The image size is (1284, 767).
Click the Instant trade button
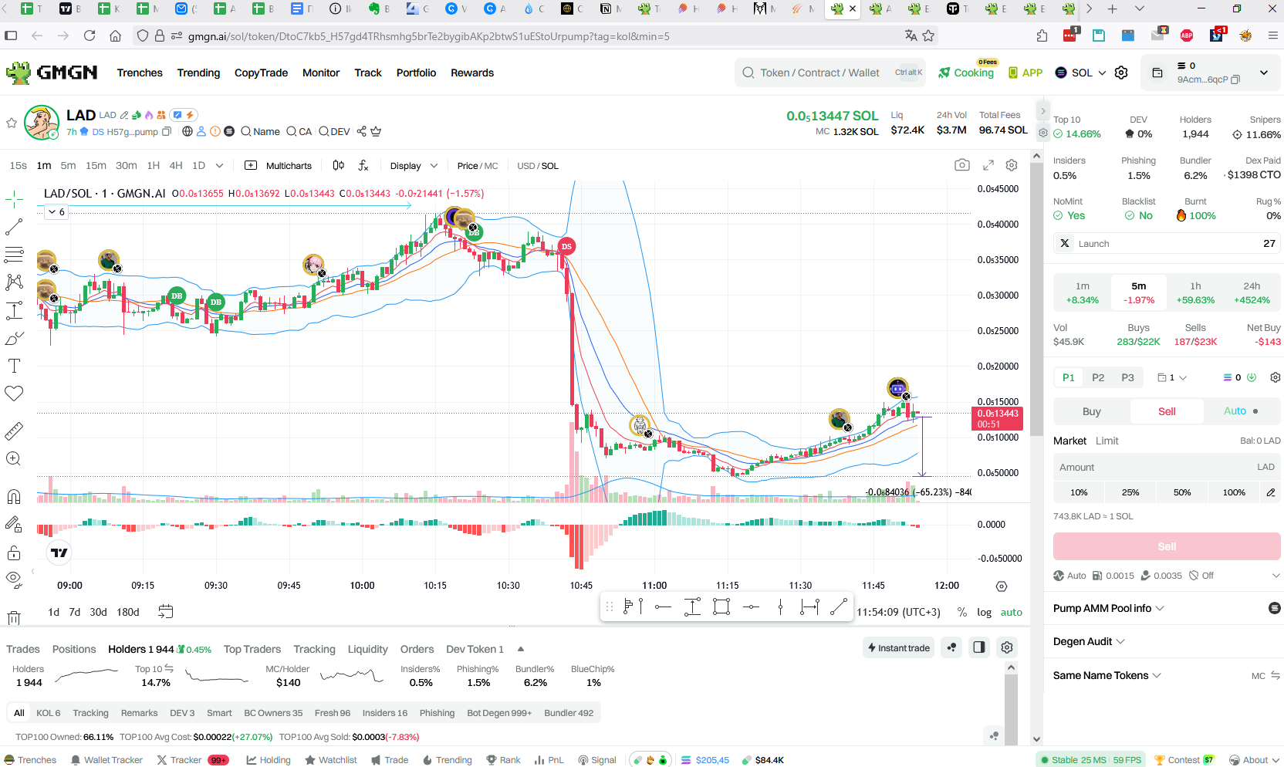click(x=898, y=647)
